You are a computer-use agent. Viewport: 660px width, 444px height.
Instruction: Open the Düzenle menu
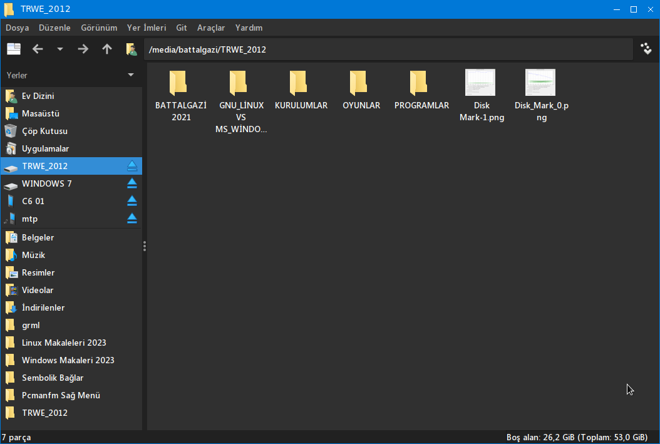coord(54,28)
